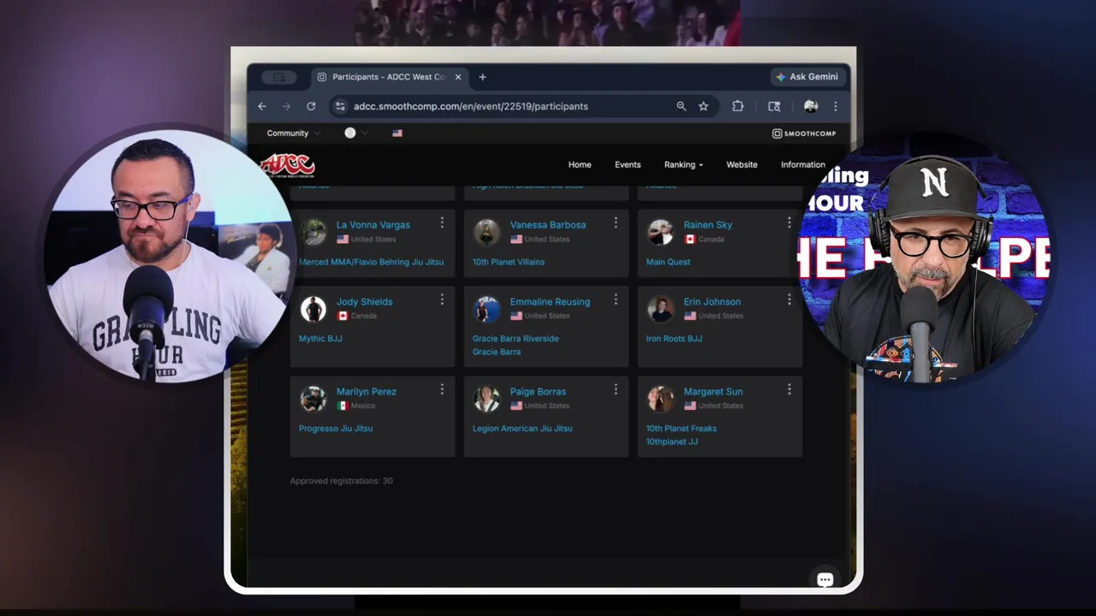Screen dimensions: 1096x616
Task: Open Merced MMA/Flavio Behring Jiu Jitsu club
Action: tap(372, 262)
